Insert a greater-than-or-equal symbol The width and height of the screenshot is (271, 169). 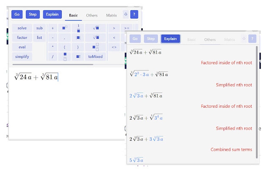[127, 28]
